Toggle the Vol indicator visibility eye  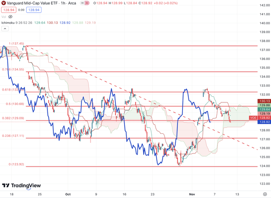pos(11,17)
